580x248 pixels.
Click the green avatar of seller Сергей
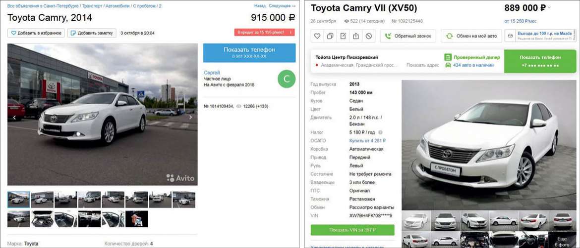click(x=287, y=79)
